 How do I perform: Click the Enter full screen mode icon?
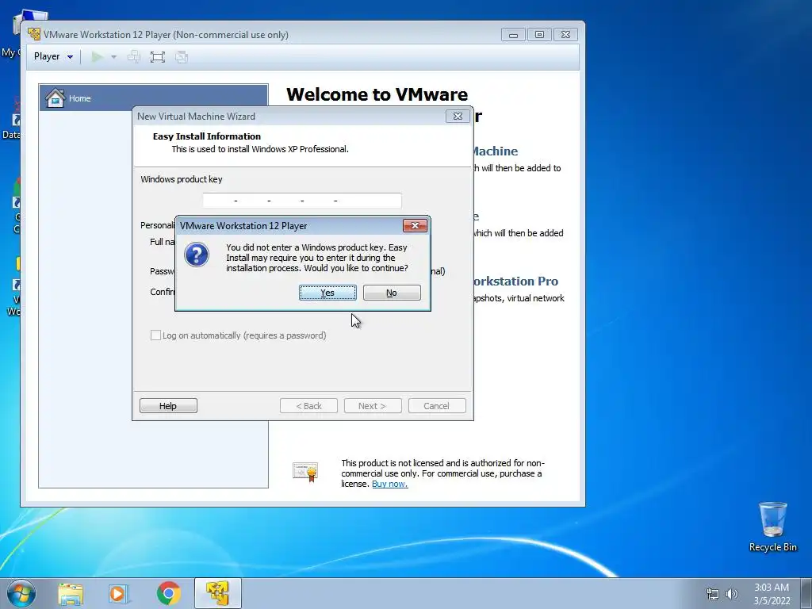click(158, 57)
